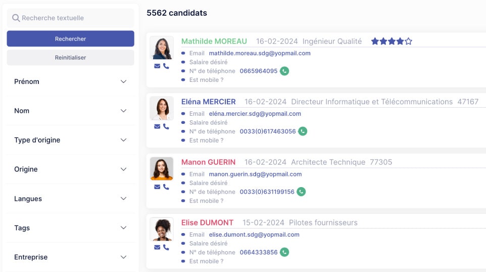Click green call button next to 0664333856

[x=284, y=252]
